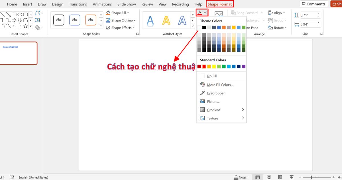Switch to the Animations tab
Image resolution: width=342 pixels, height=180 pixels.
[x=102, y=4]
